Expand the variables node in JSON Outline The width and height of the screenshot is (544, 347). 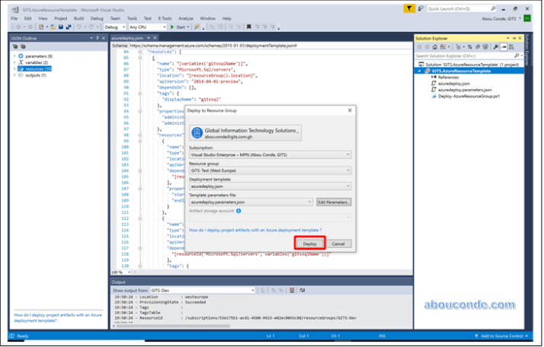click(14, 62)
